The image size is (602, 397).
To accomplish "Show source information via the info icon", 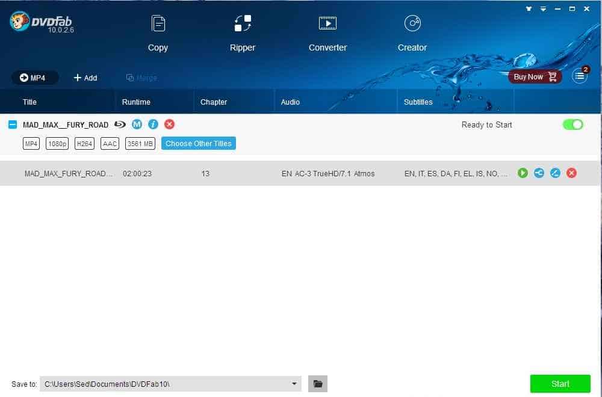I will (x=153, y=125).
